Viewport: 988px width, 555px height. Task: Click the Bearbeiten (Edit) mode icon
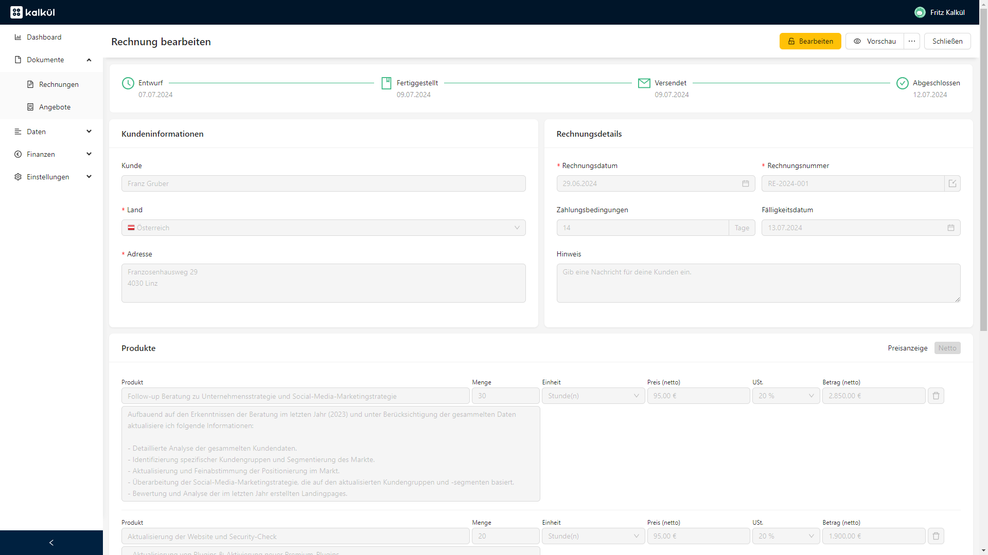click(x=791, y=41)
